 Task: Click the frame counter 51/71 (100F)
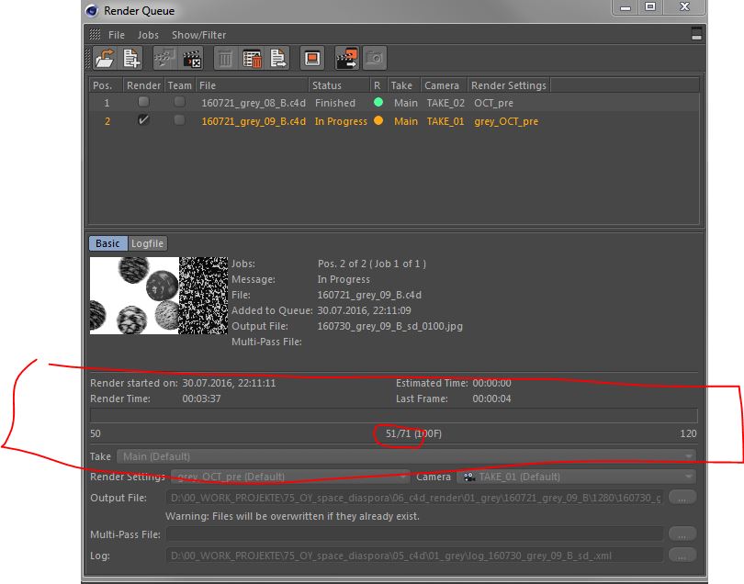point(413,433)
